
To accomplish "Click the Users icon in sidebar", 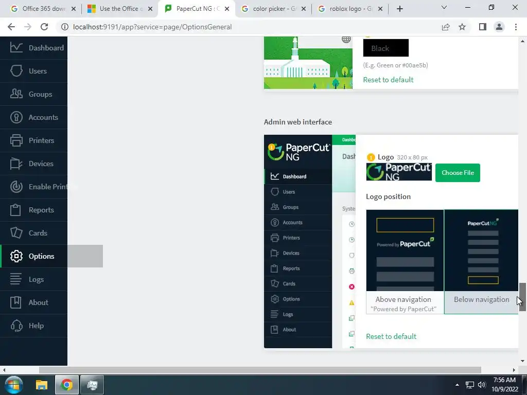I will 16,71.
